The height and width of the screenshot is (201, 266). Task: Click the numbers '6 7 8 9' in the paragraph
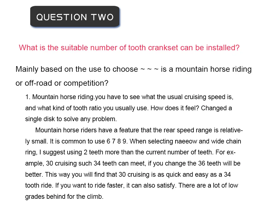point(117,141)
